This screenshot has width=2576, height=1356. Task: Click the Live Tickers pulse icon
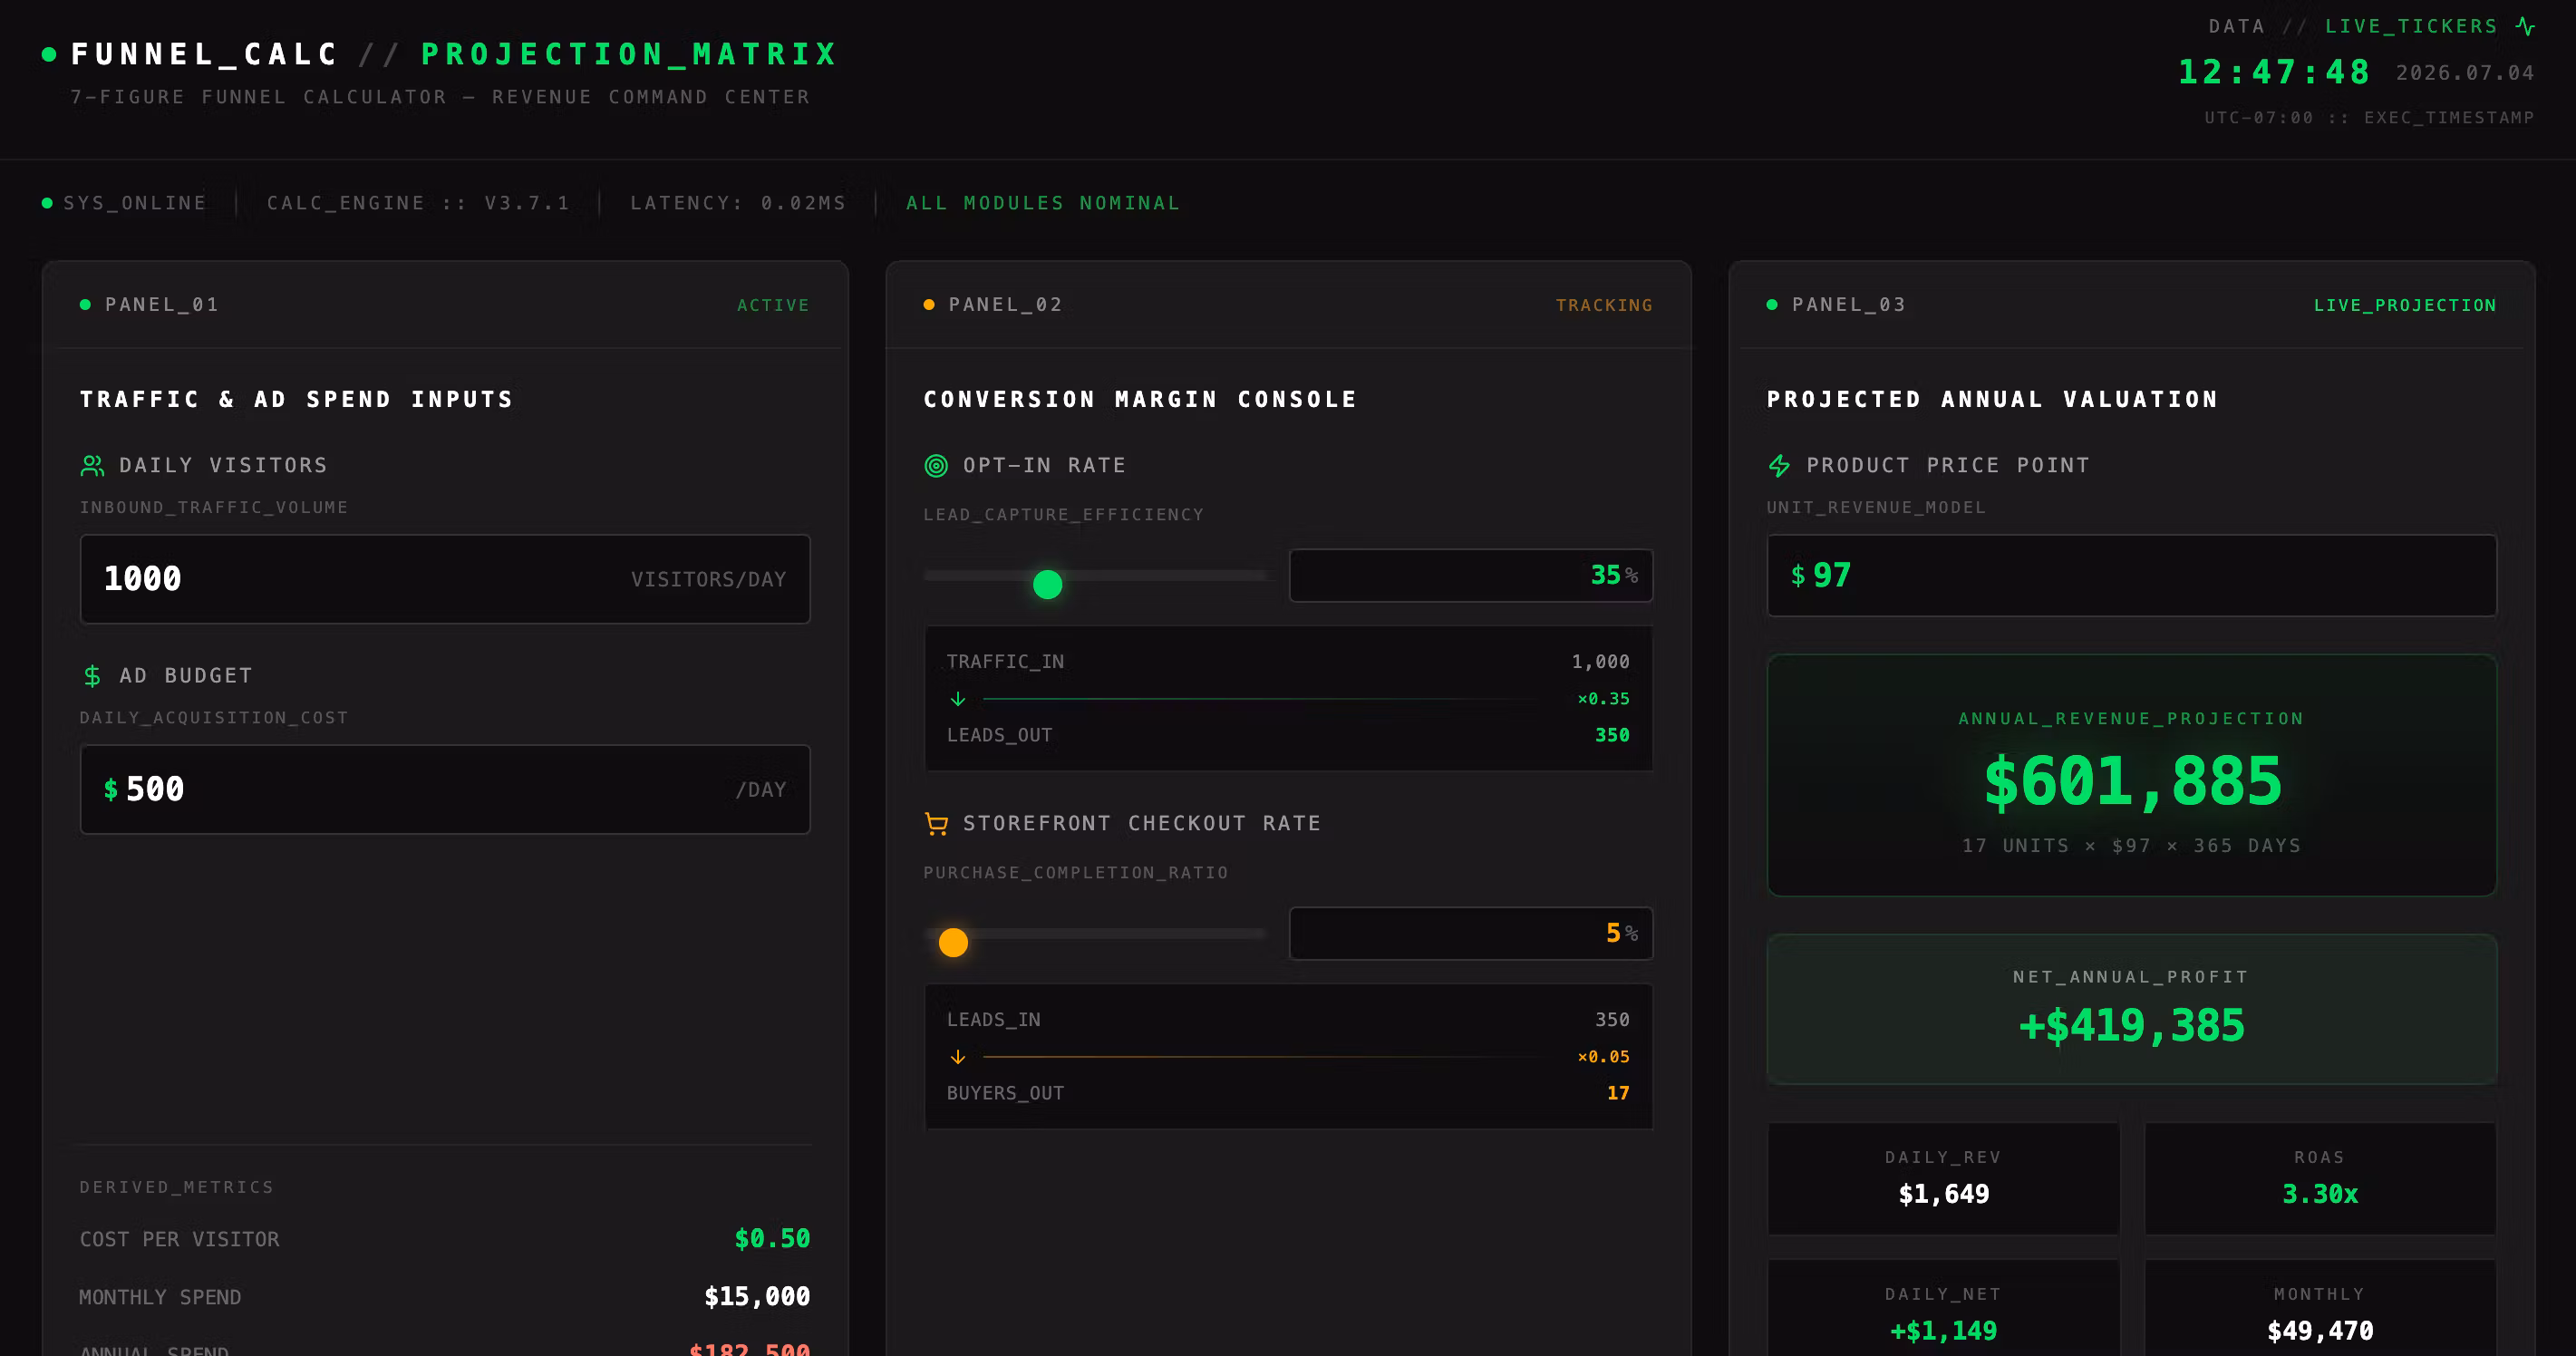pyautogui.click(x=2525, y=26)
